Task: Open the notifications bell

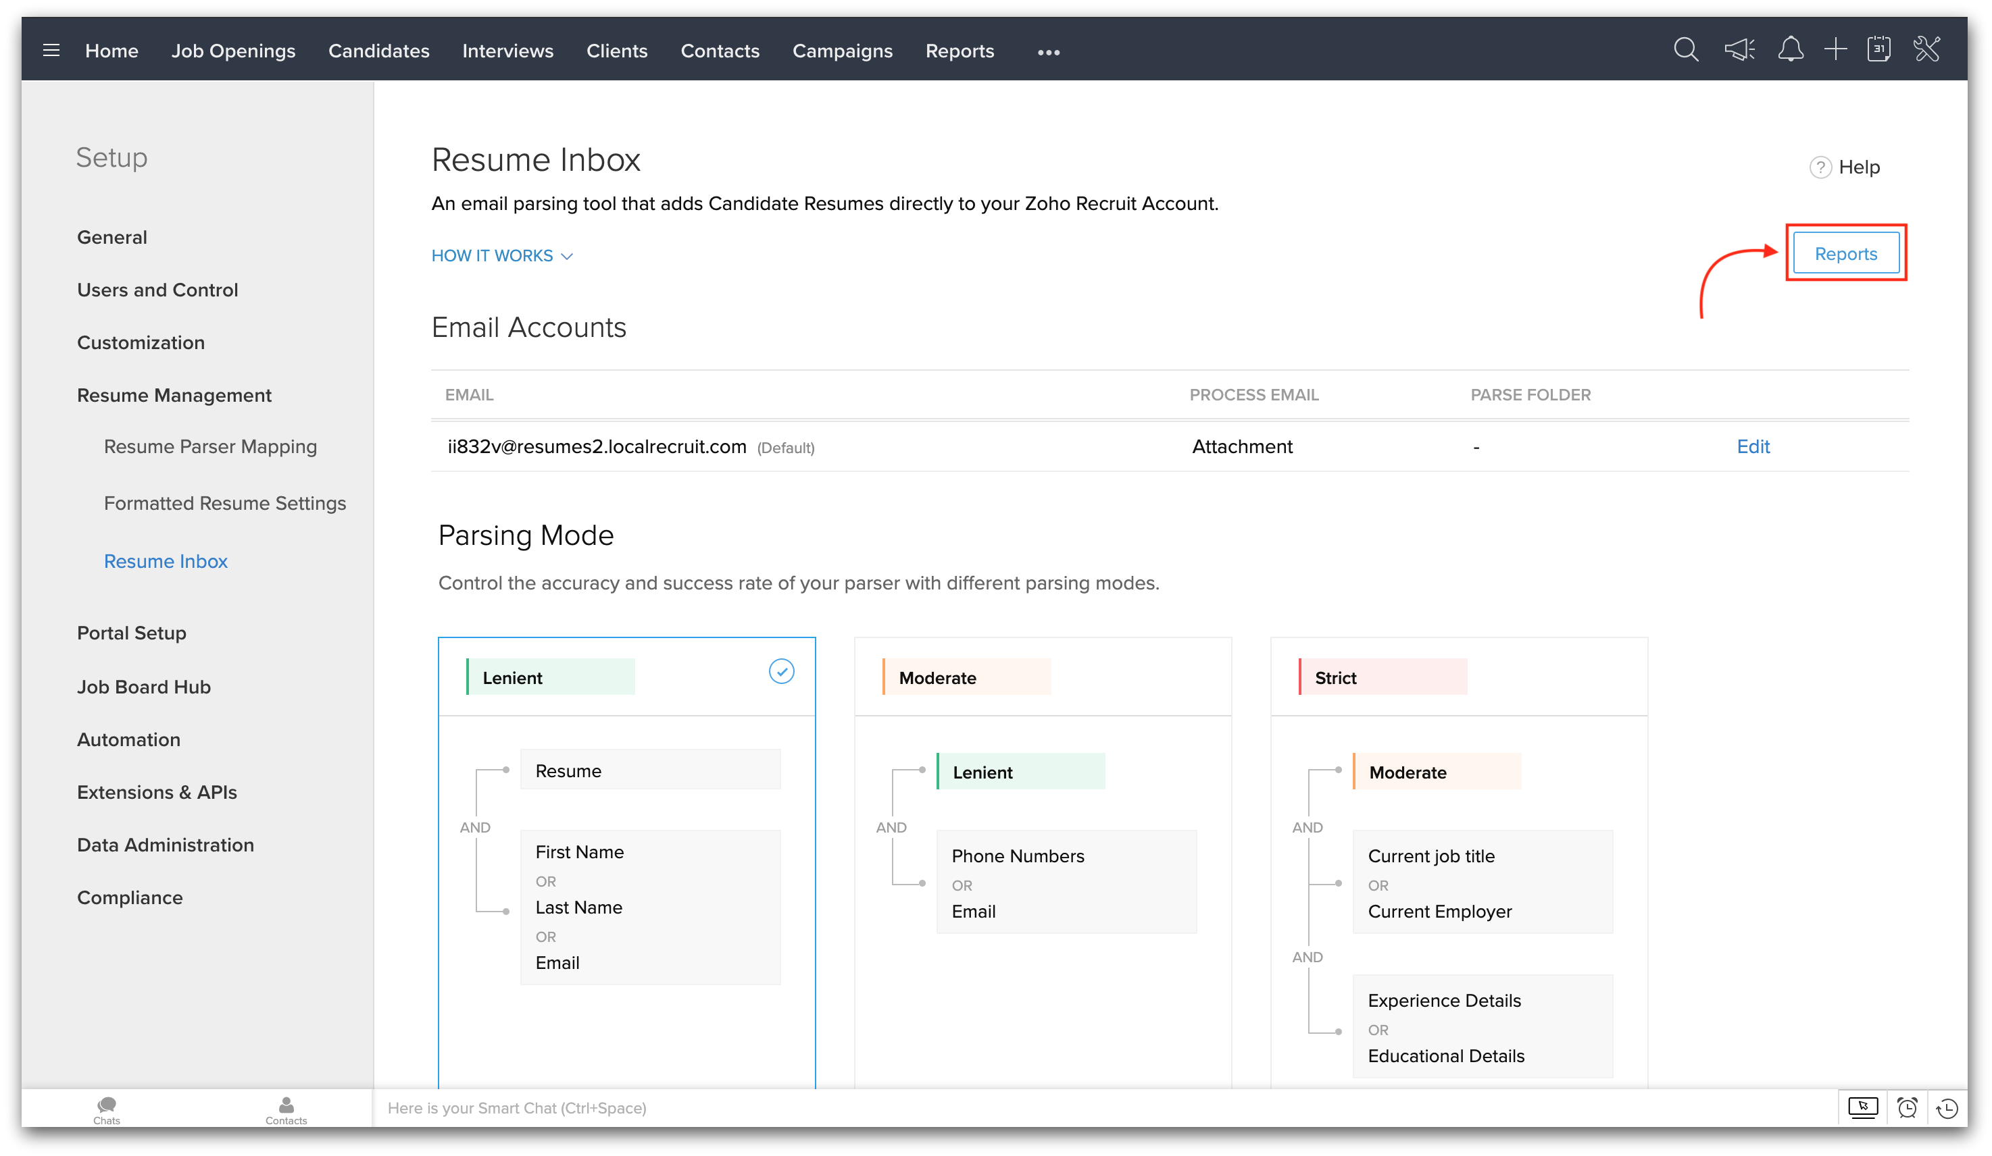Action: coord(1791,50)
